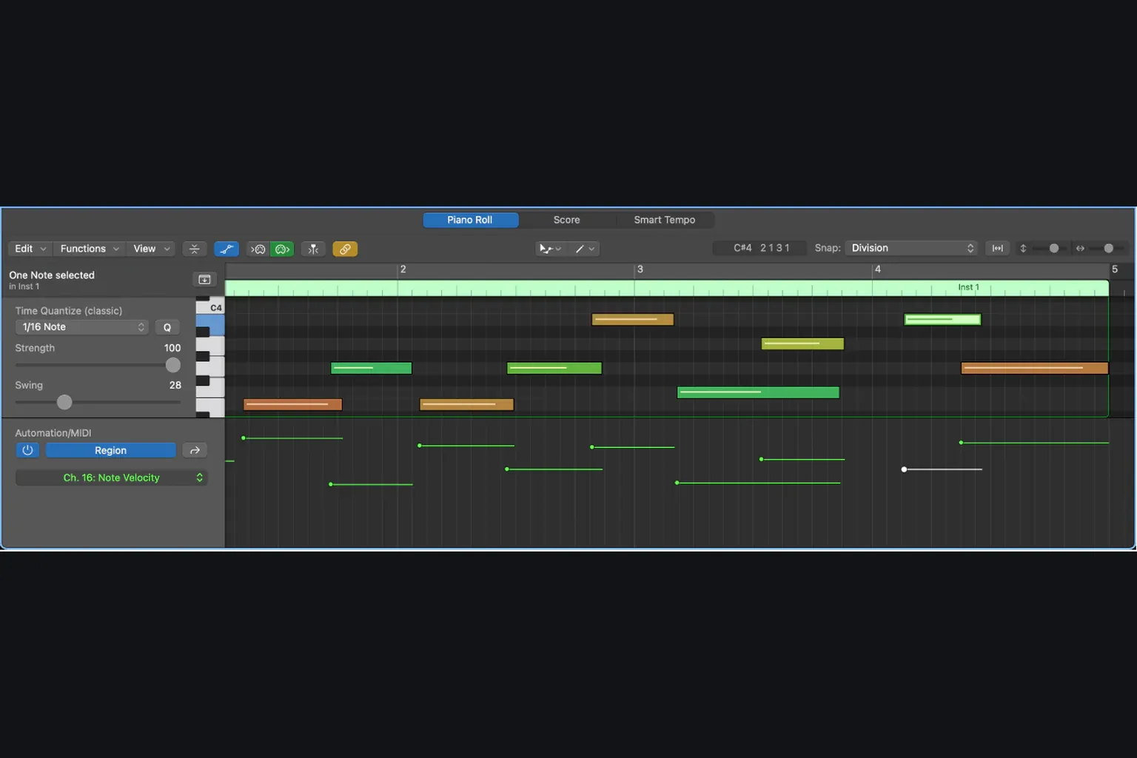This screenshot has width=1137, height=758.
Task: Click the horizontal zoom arrows icon
Action: pyautogui.click(x=1080, y=248)
